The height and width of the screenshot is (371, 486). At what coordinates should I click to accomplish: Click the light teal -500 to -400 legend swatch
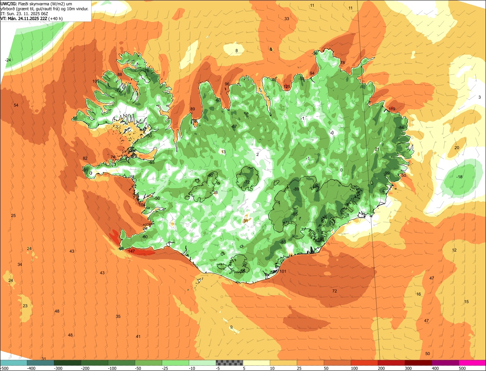point(13,363)
